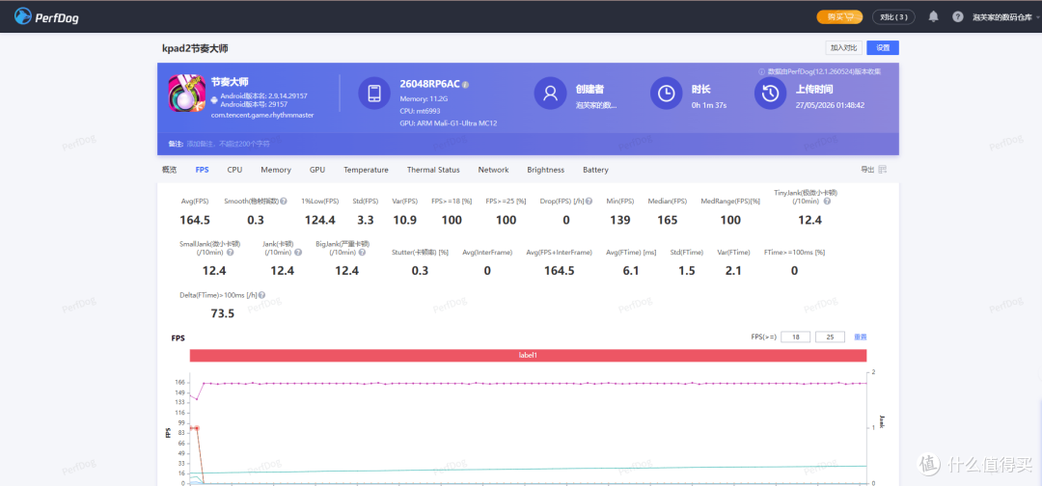Click the FPS threshold field showing 18
The height and width of the screenshot is (486, 1042).
(795, 337)
